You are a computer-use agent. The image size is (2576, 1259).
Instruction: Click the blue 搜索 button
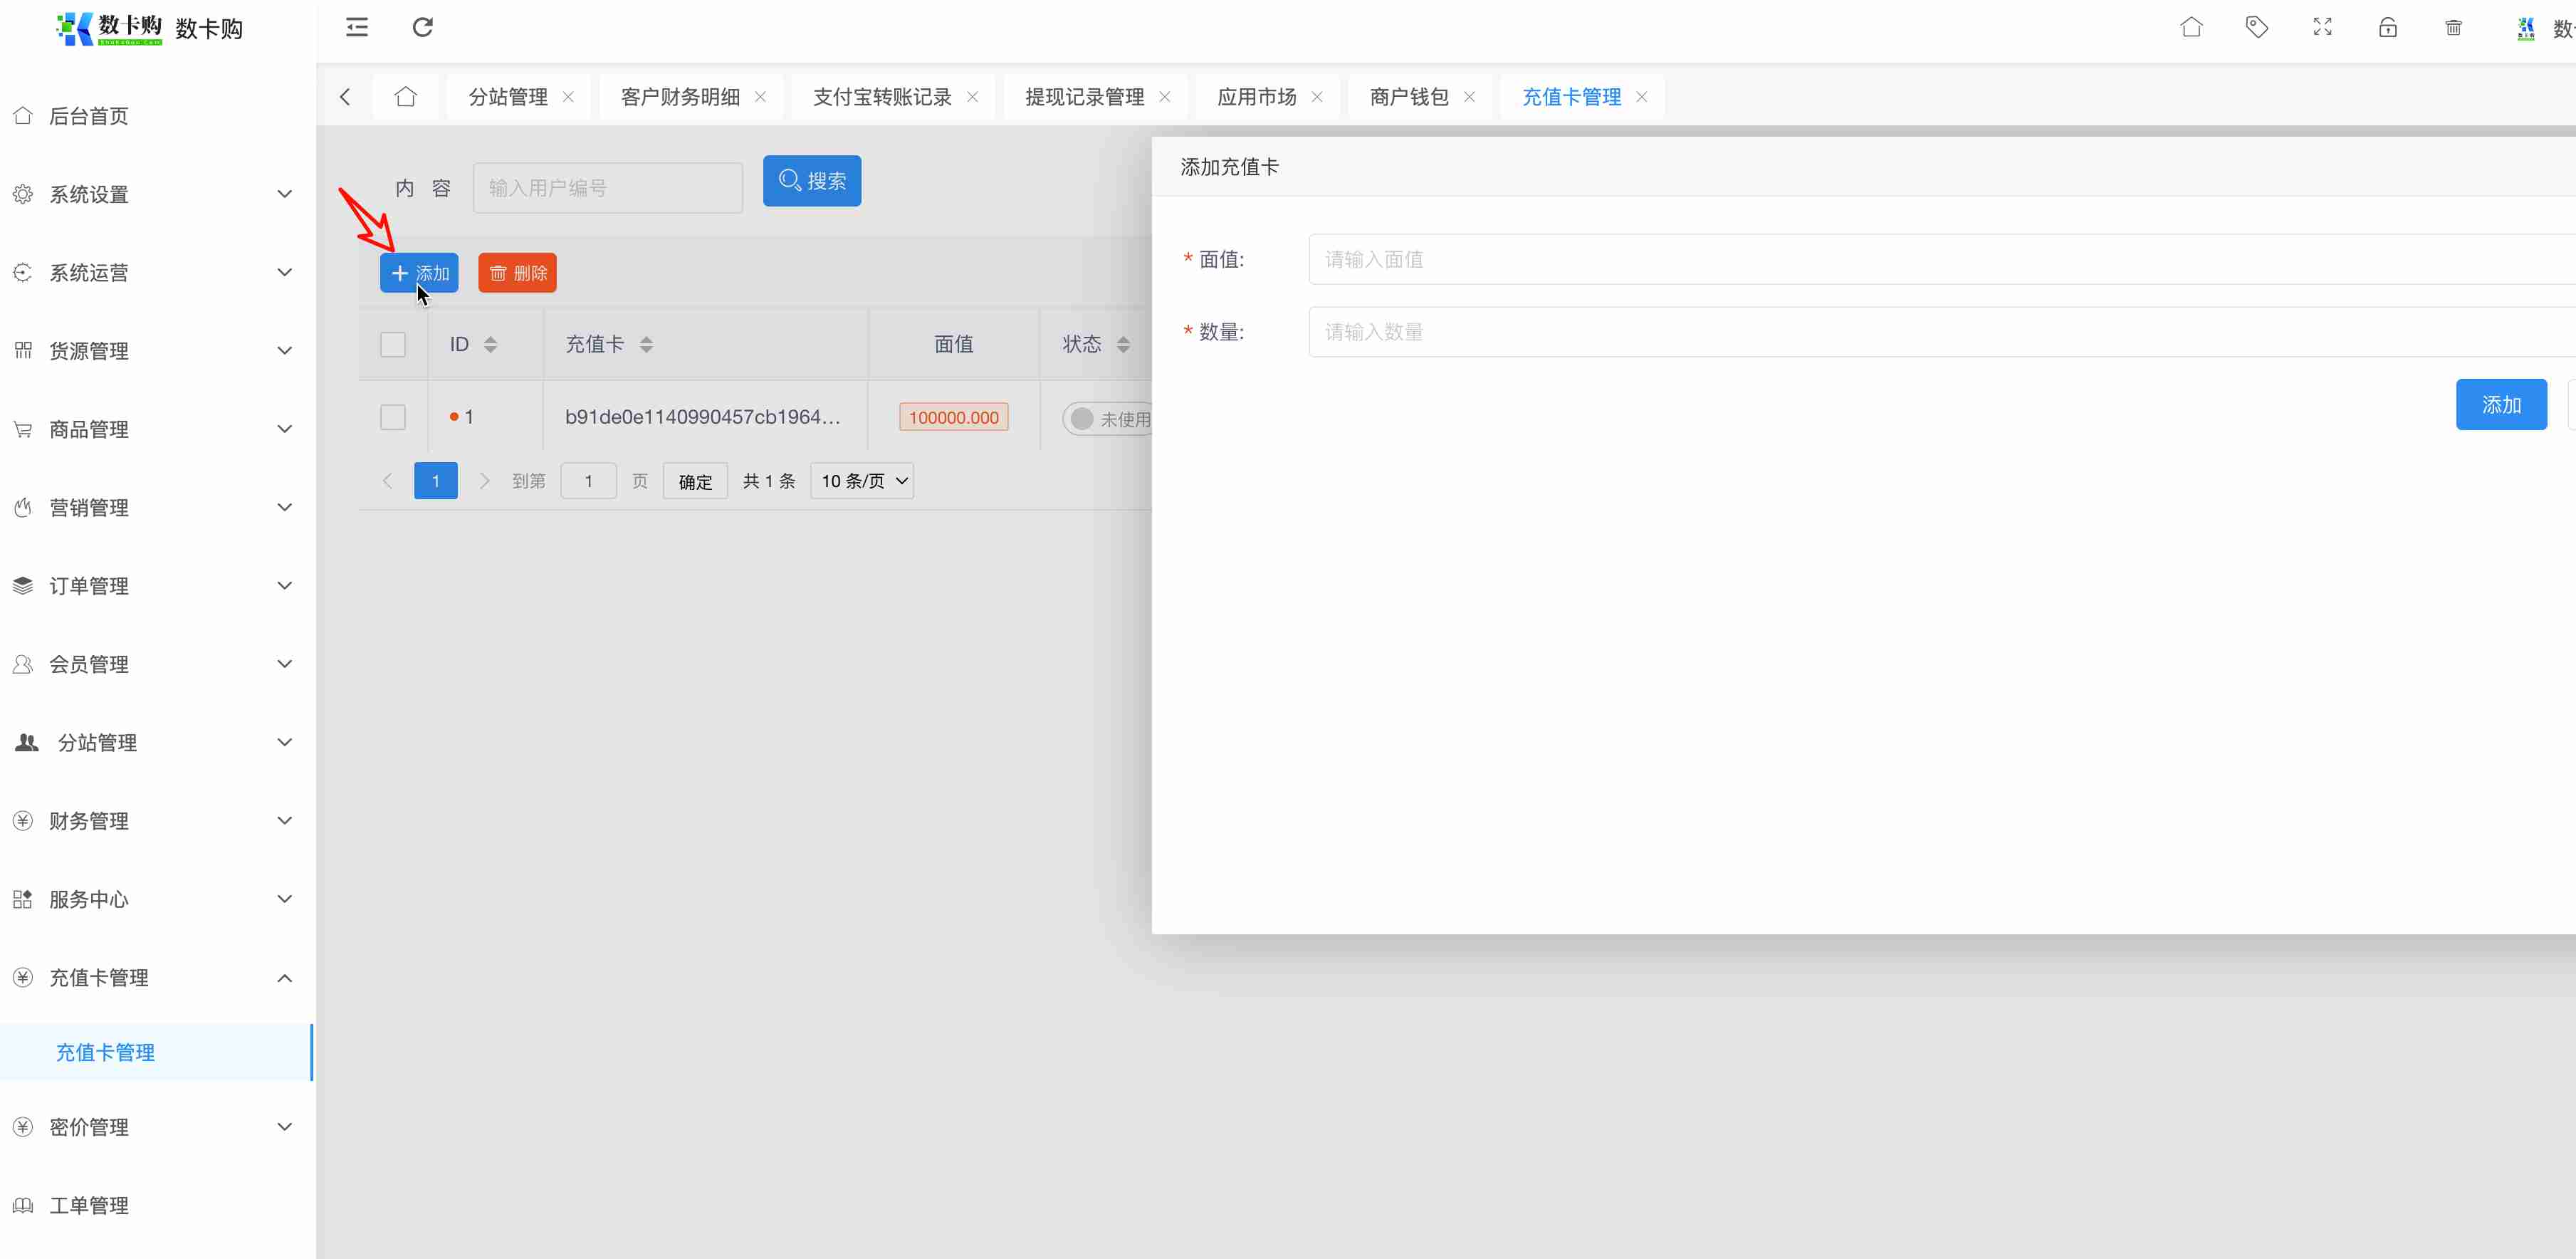point(811,181)
